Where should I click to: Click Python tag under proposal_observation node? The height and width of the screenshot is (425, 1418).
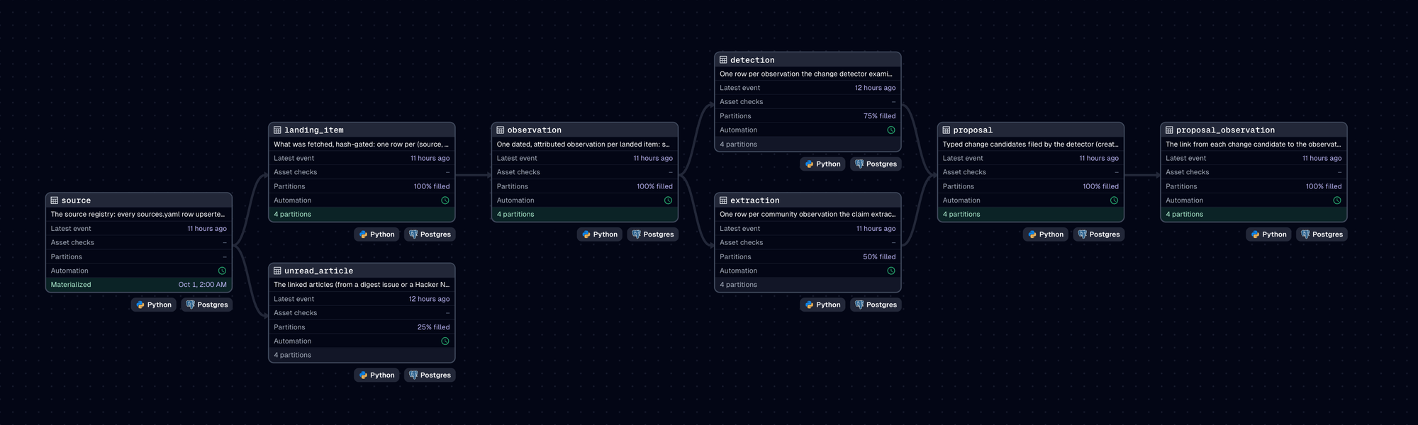tap(1268, 234)
